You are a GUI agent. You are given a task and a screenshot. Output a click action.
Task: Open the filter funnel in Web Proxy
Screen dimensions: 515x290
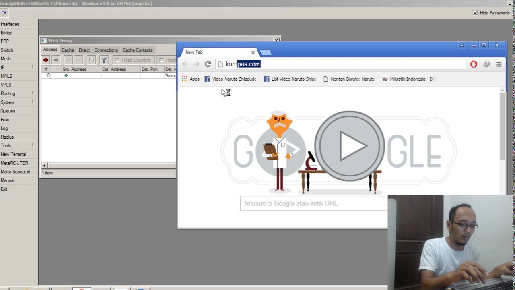click(x=104, y=60)
